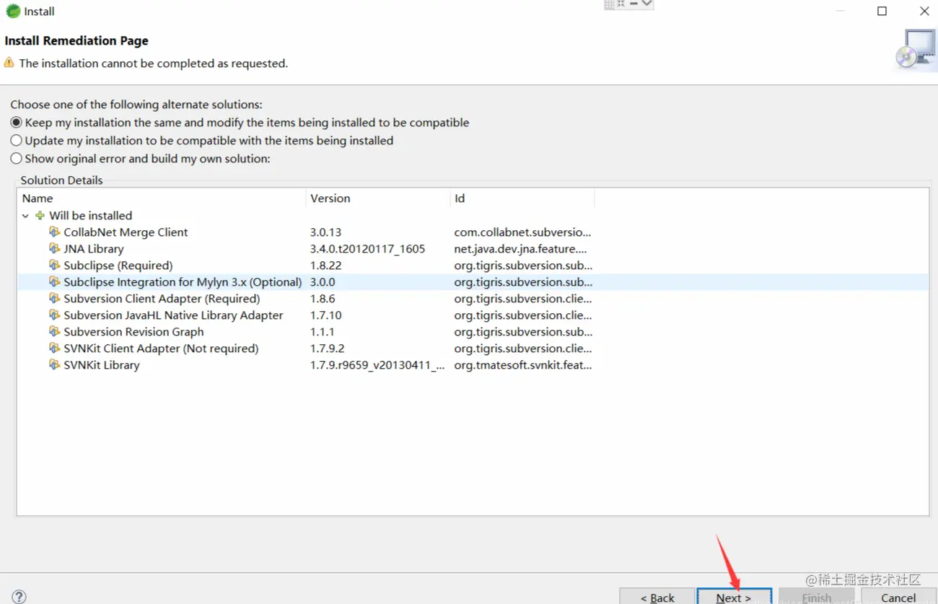Click the Subversion Client Adapter feature icon
This screenshot has width=938, height=604.
click(54, 298)
